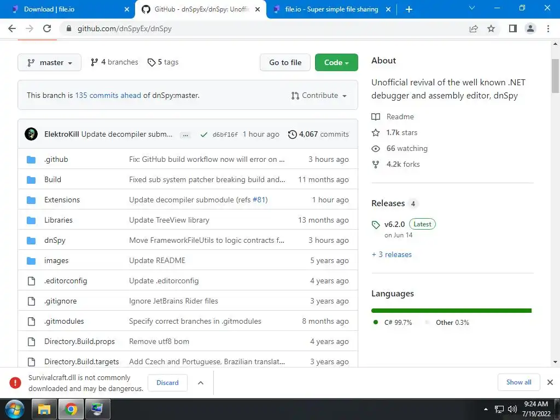Open the tab search chevron in the title bar

472,8
